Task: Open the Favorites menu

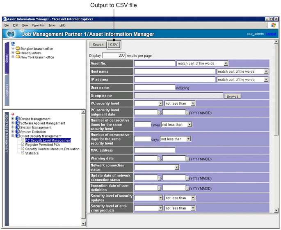Action: tap(38, 25)
